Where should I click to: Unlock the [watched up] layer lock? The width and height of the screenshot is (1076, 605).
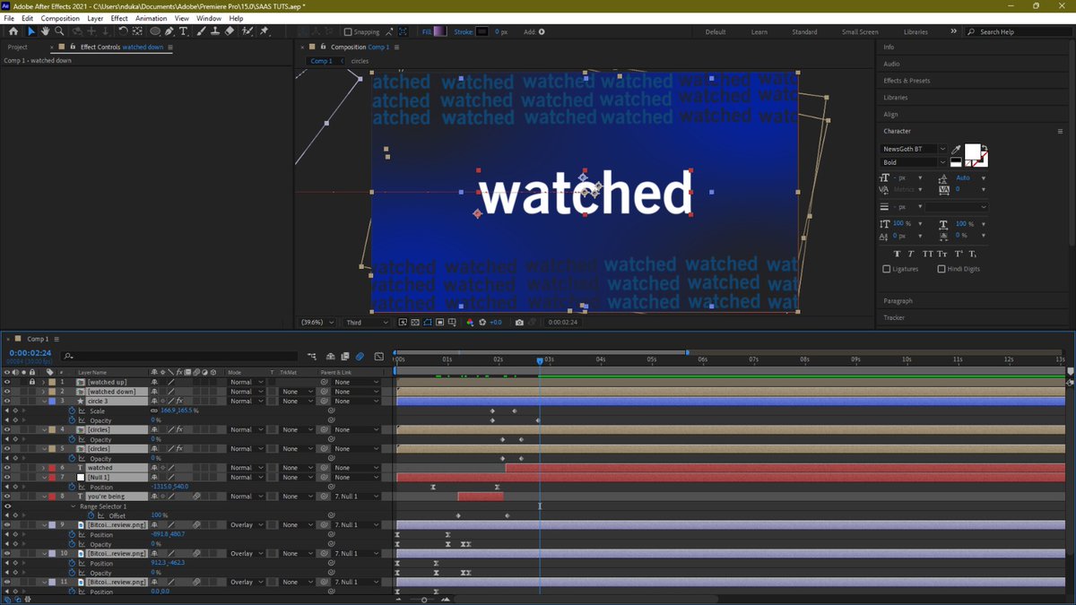click(31, 382)
